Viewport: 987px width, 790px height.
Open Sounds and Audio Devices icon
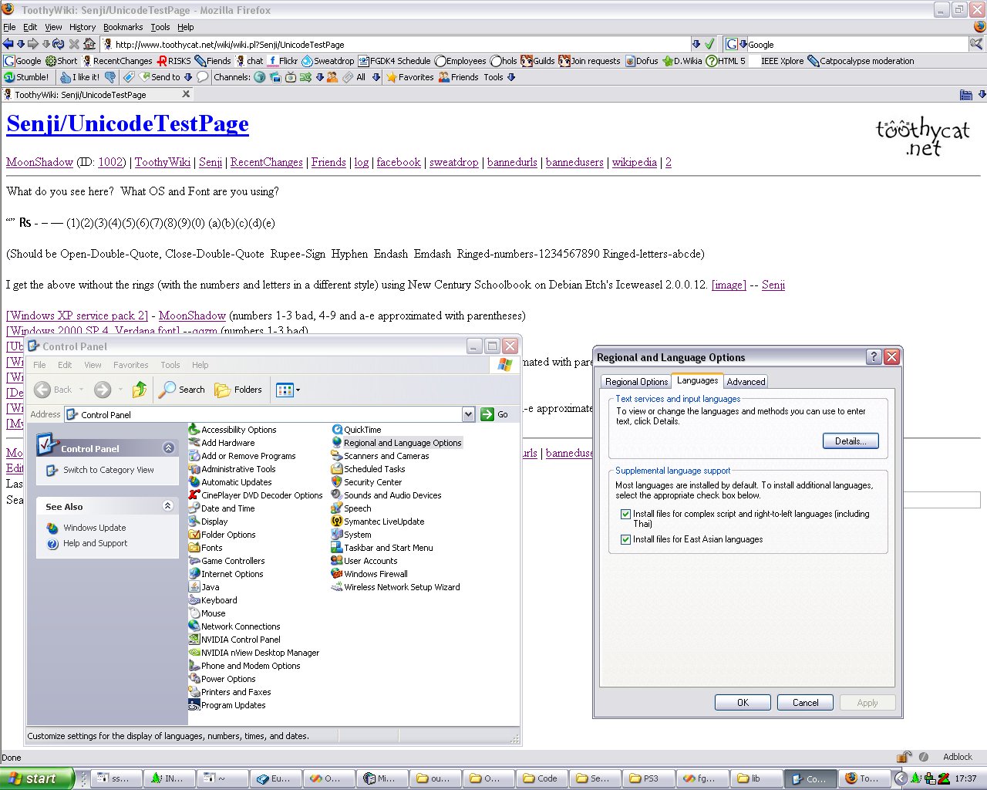(337, 495)
